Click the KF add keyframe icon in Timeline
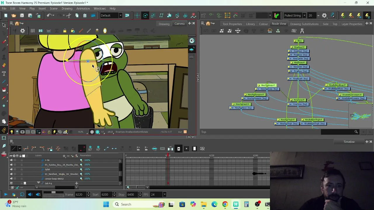 point(90,149)
